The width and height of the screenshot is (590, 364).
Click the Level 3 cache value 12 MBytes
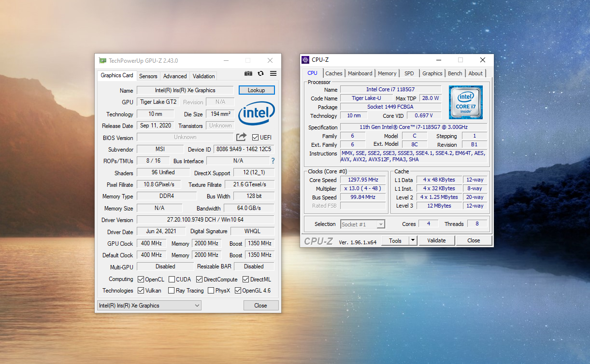click(x=439, y=206)
